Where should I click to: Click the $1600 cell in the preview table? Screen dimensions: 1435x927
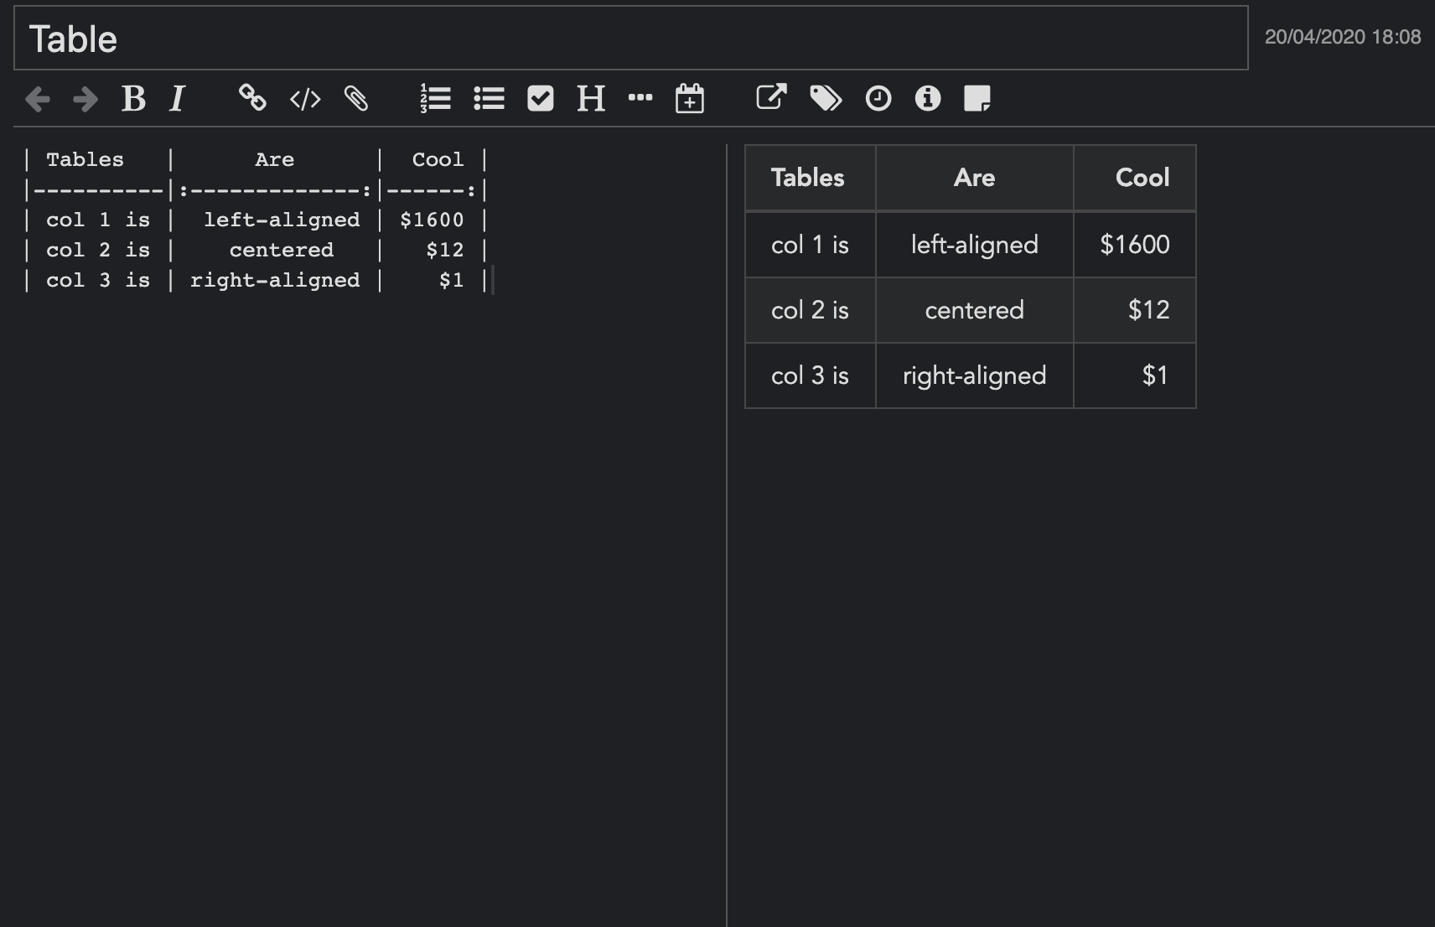pyautogui.click(x=1135, y=245)
